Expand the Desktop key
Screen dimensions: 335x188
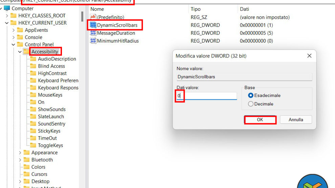(20, 181)
